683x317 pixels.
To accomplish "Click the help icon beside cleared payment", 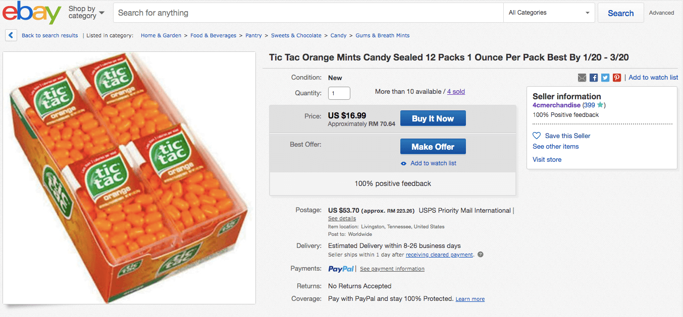I will point(481,255).
